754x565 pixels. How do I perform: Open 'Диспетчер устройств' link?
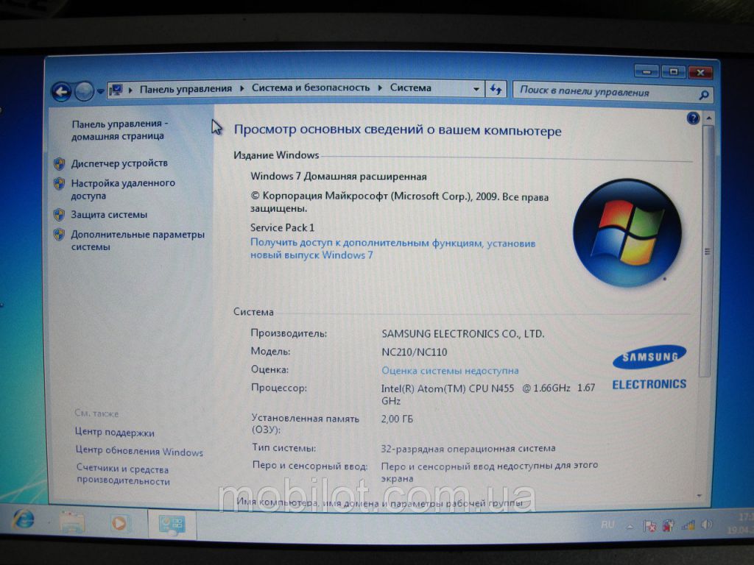(119, 163)
